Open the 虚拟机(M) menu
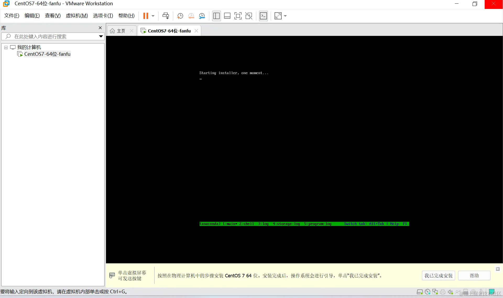 [77, 16]
